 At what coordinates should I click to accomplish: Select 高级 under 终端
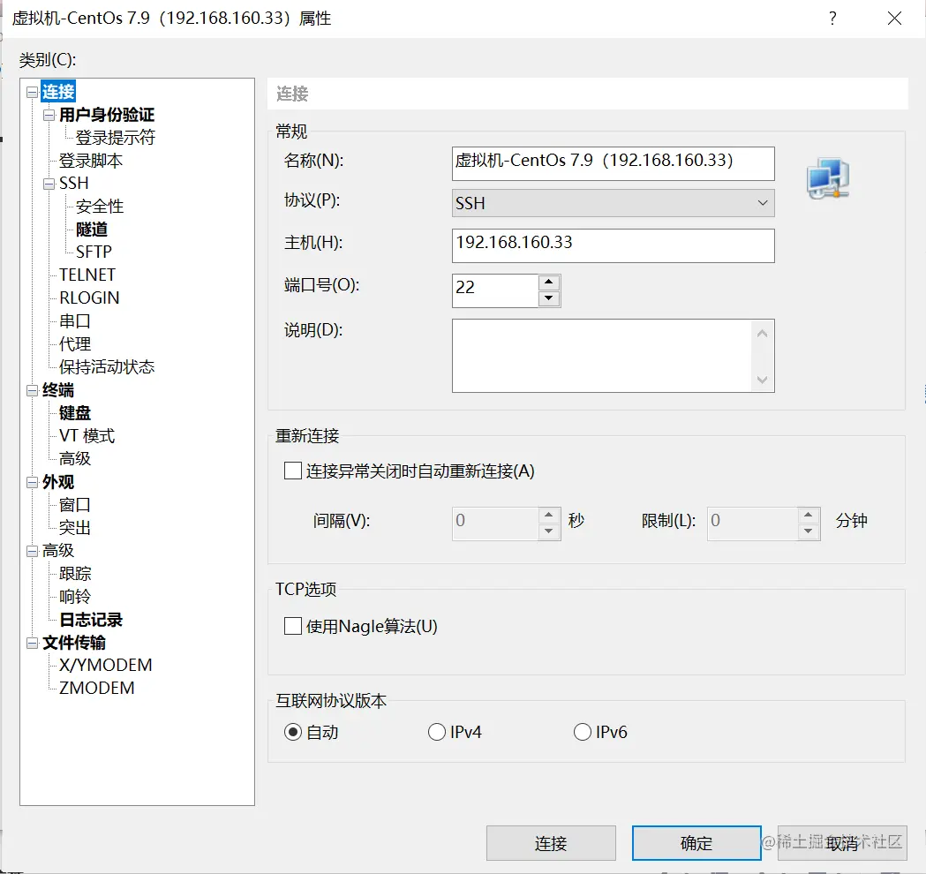pyautogui.click(x=75, y=458)
